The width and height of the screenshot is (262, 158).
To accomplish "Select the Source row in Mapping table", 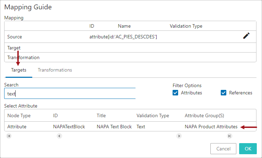I will point(130,37).
